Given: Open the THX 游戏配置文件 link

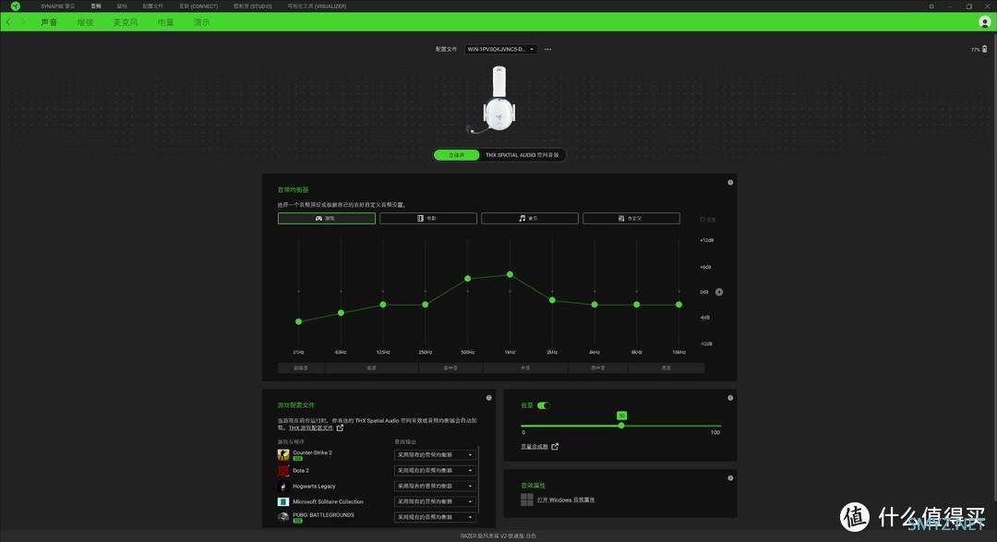Looking at the screenshot, I should 311,428.
